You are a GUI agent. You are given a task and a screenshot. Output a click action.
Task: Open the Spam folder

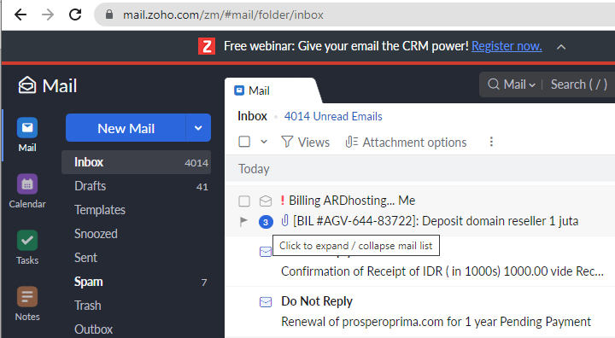point(136,282)
